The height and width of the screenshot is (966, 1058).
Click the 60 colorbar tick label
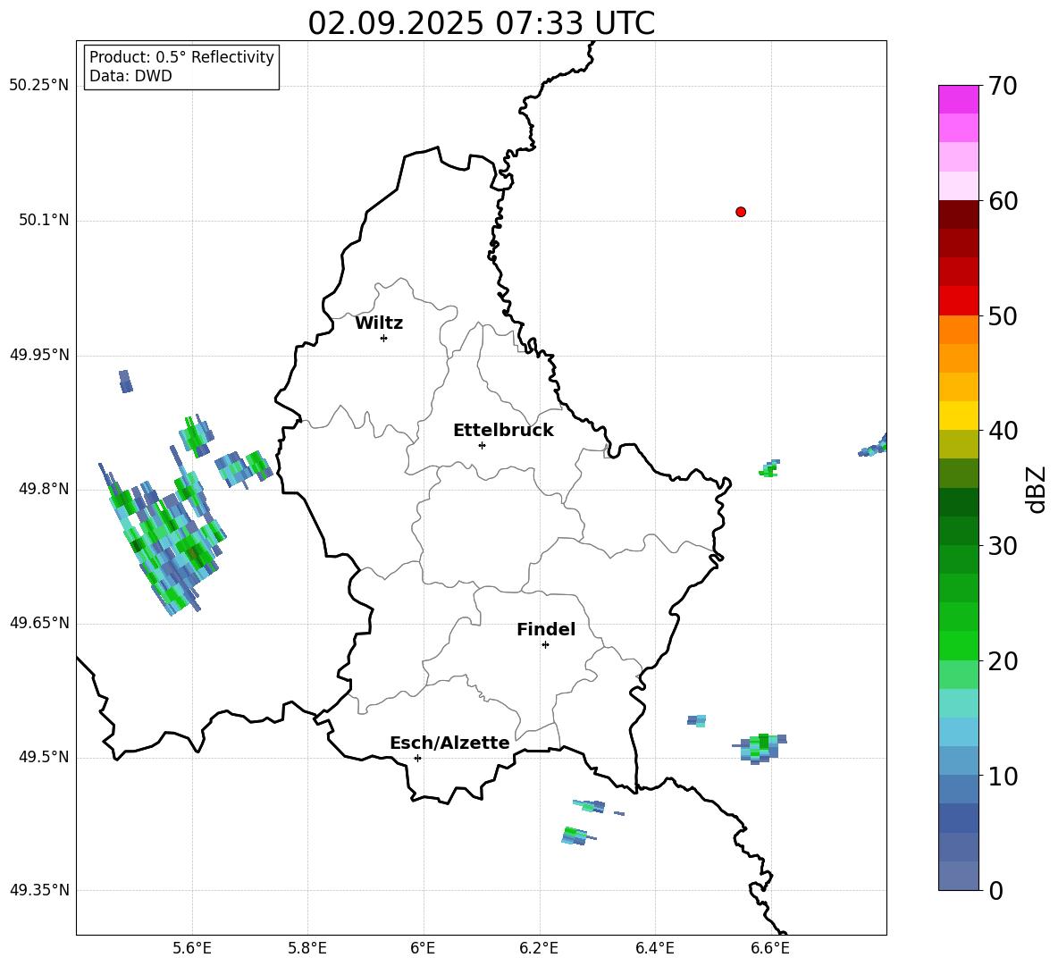click(1003, 201)
